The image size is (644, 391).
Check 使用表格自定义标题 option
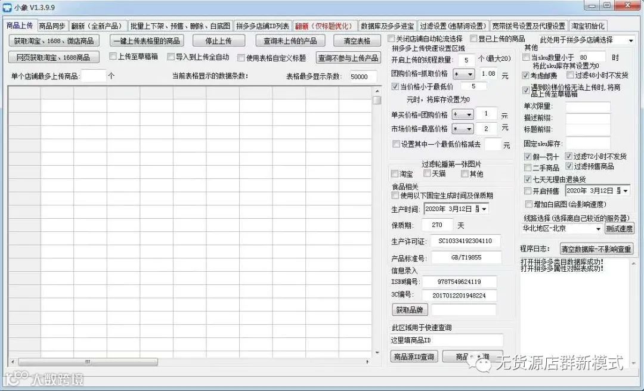241,58
